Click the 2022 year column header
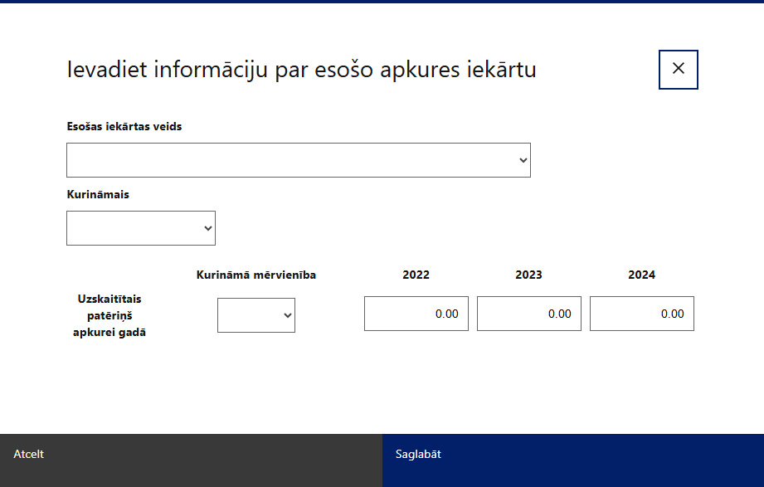This screenshot has height=487, width=764. [416, 275]
